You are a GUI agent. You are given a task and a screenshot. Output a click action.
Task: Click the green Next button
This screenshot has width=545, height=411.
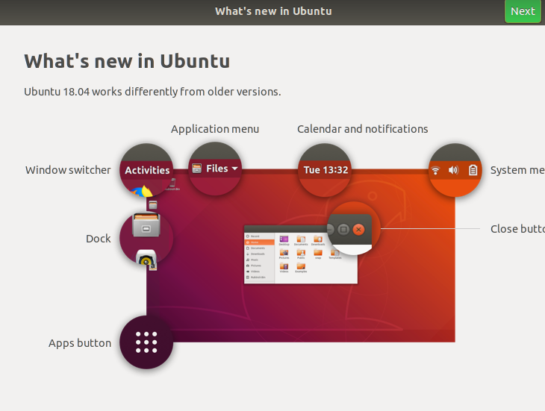pos(523,11)
